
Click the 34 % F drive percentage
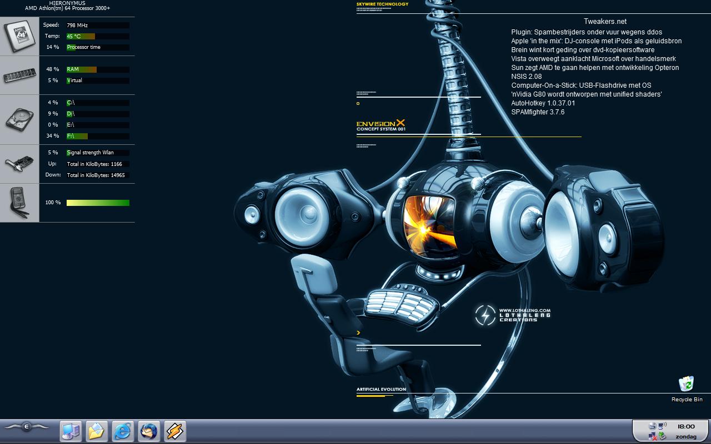click(x=53, y=136)
